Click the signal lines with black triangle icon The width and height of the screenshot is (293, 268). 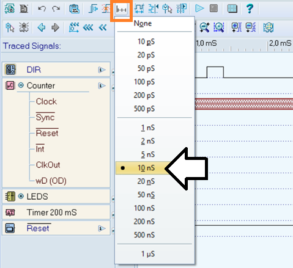(154, 9)
